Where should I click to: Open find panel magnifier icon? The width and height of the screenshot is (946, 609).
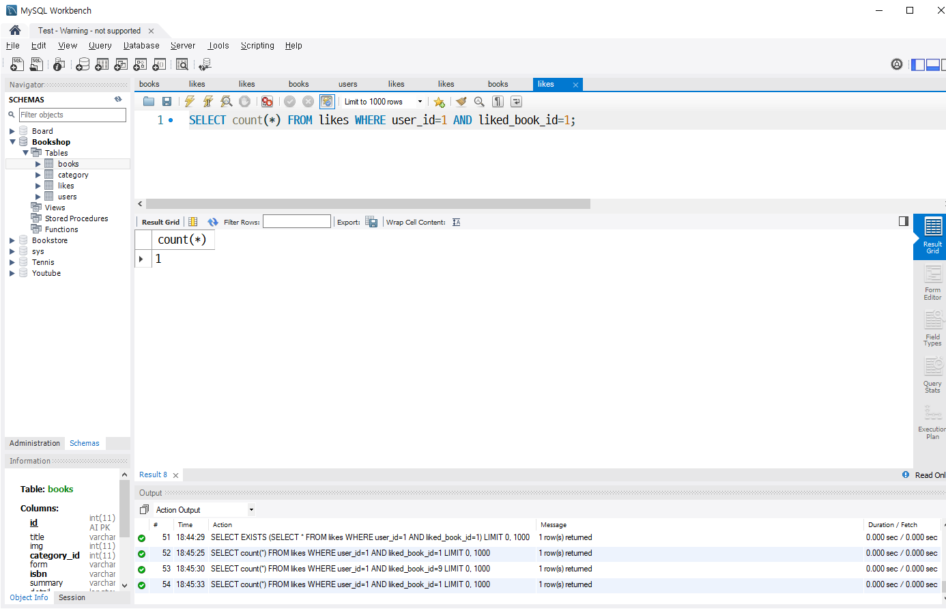coord(480,102)
